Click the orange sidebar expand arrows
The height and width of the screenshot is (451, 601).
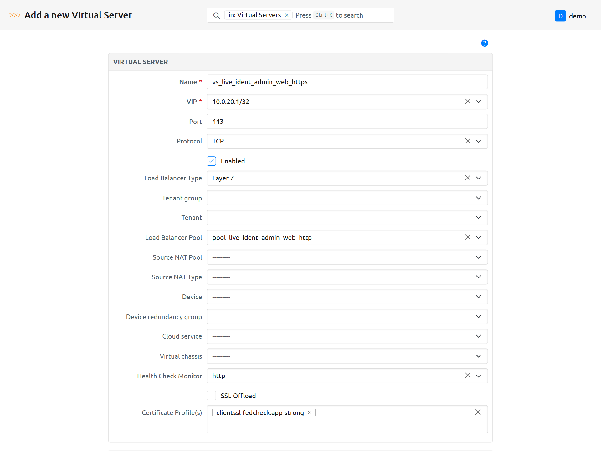(15, 15)
